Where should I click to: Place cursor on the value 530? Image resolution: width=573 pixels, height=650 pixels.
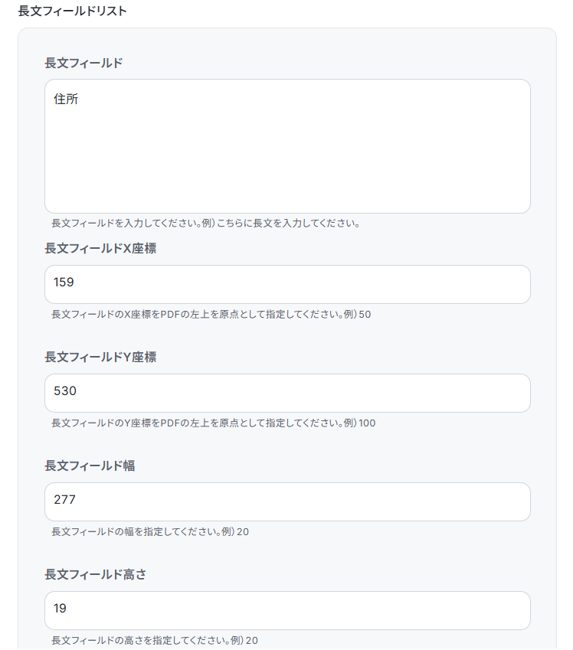pos(65,391)
